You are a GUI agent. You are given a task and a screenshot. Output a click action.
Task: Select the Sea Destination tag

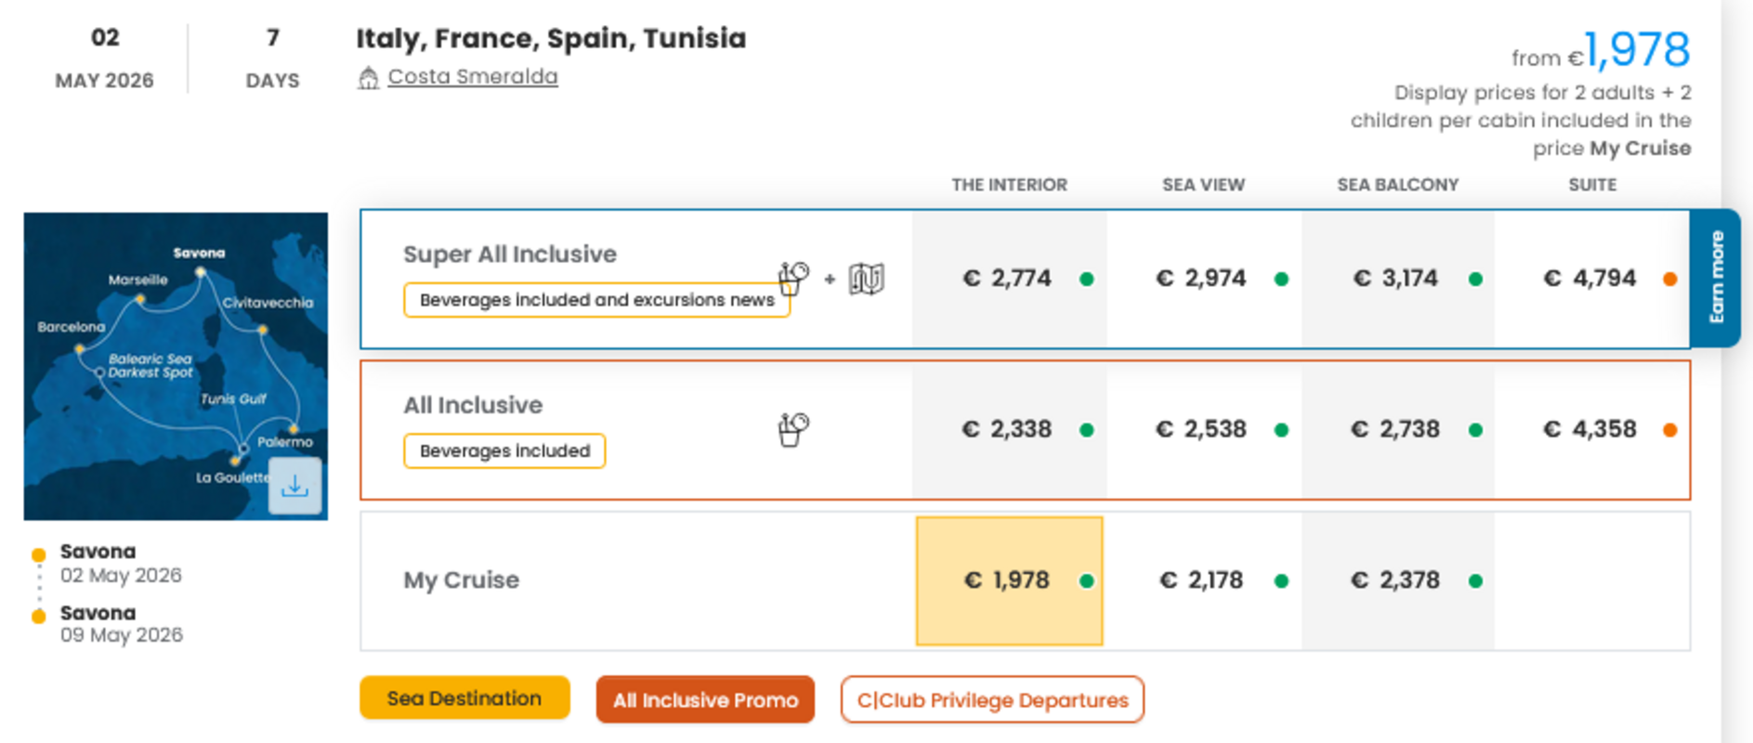point(464,698)
